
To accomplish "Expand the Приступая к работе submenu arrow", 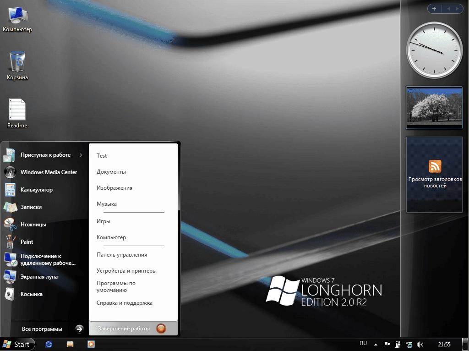I will pos(81,155).
